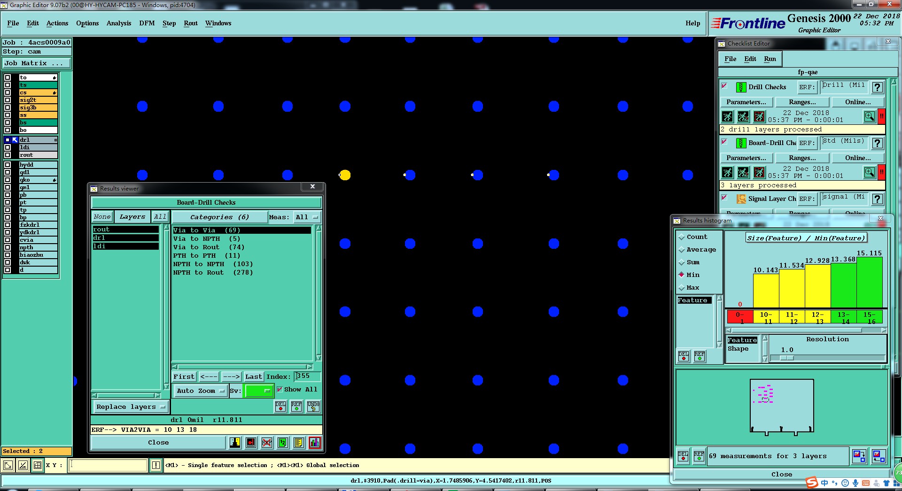Open the Replace layers dropdown
The height and width of the screenshot is (491, 902).
[131, 407]
